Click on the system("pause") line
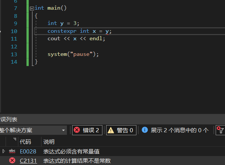225x165 pixels. click(73, 54)
